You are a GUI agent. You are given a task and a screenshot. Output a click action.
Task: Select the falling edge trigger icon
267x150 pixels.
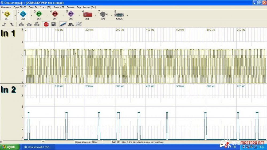coord(11,24)
